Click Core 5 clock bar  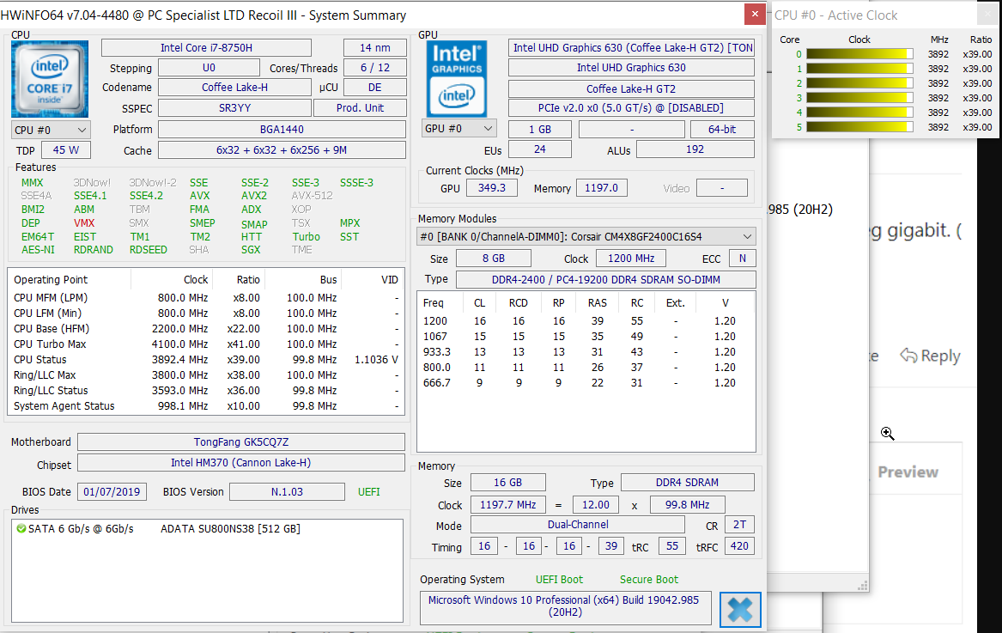(859, 127)
